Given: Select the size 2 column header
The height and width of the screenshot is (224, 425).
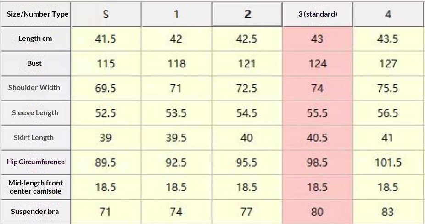Looking at the screenshot, I should (247, 14).
